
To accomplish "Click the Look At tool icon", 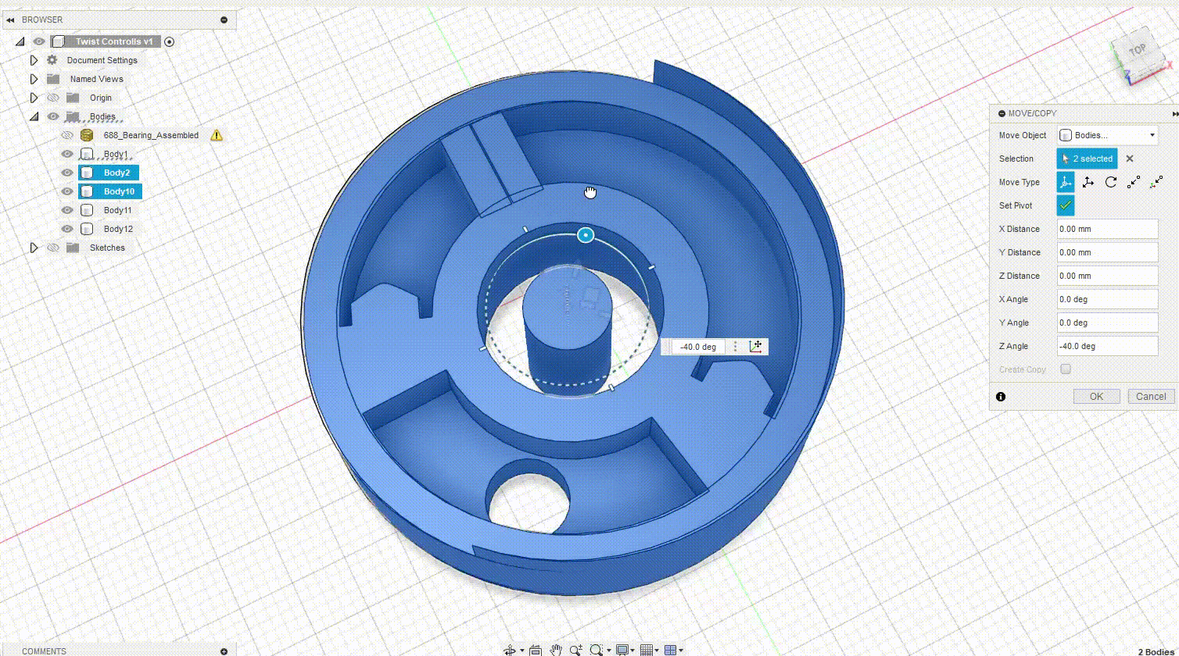I will click(536, 649).
